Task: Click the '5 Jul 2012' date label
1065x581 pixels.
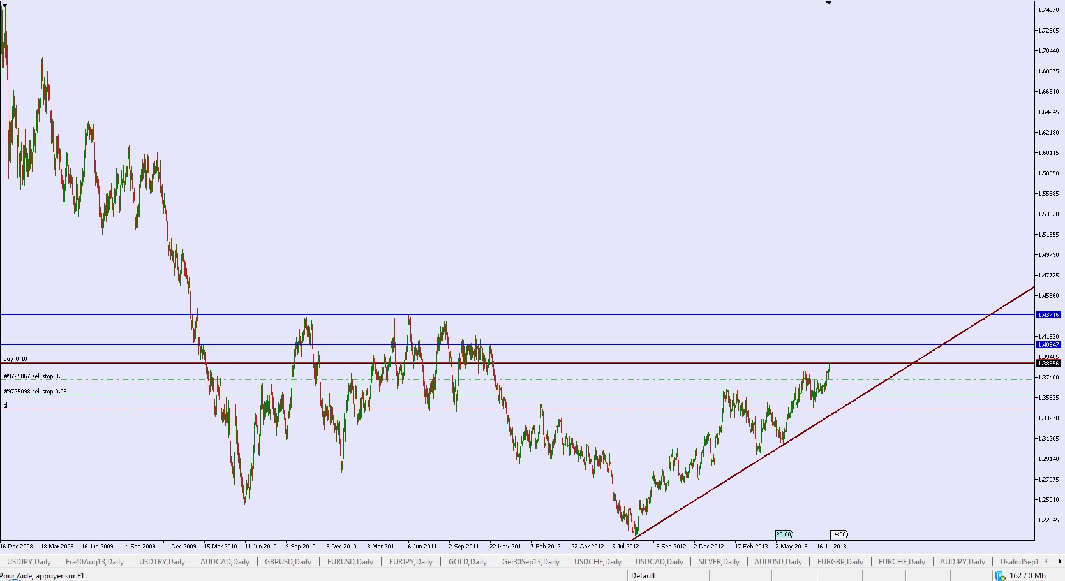Action: (626, 547)
